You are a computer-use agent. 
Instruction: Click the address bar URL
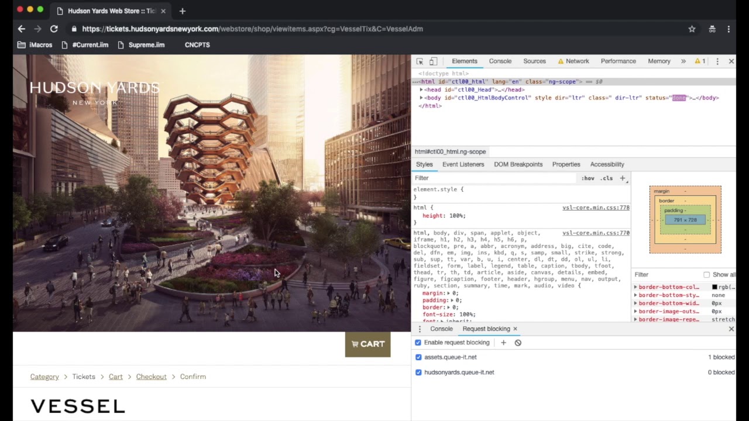pos(252,29)
